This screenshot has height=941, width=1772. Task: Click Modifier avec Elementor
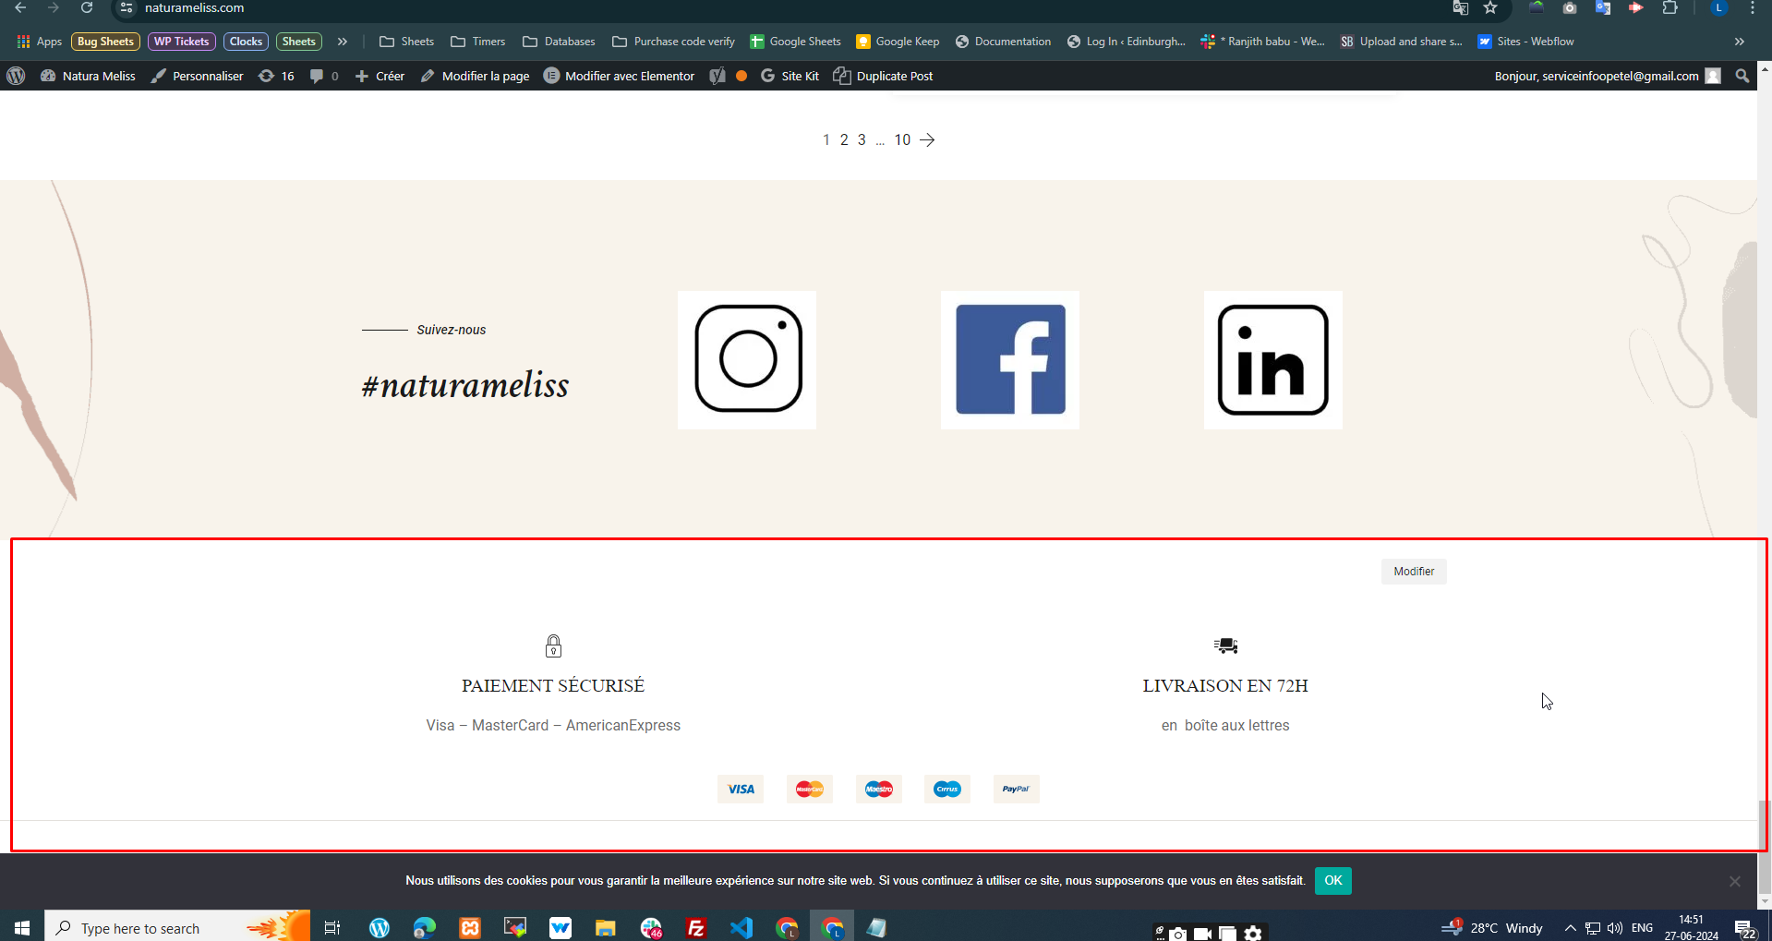pos(619,76)
